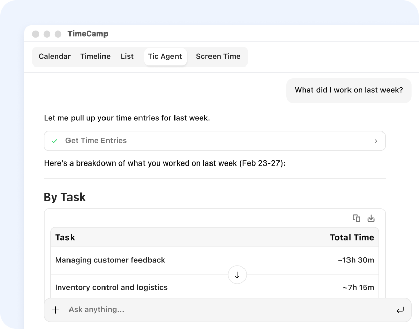Click the scroll-down arrow button
Screen dimensions: 419x329
click(237, 275)
